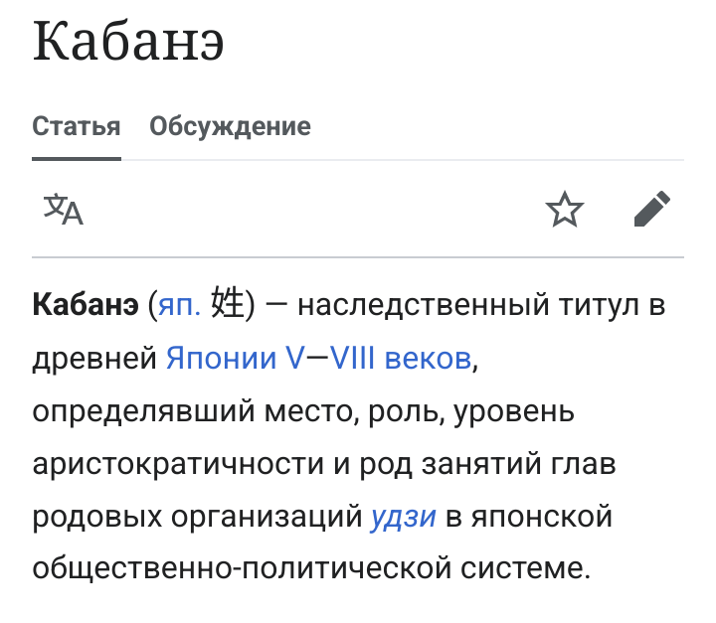Image resolution: width=716 pixels, height=623 pixels.
Task: Follow the яп. link
Action: (179, 305)
